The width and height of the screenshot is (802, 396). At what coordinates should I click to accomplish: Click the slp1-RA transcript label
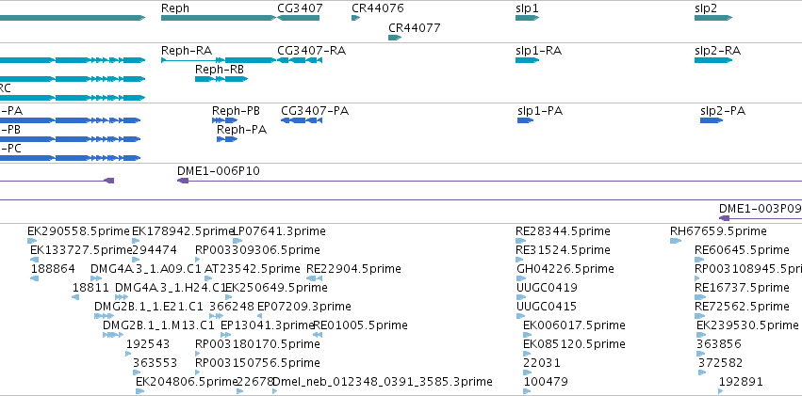click(x=538, y=51)
